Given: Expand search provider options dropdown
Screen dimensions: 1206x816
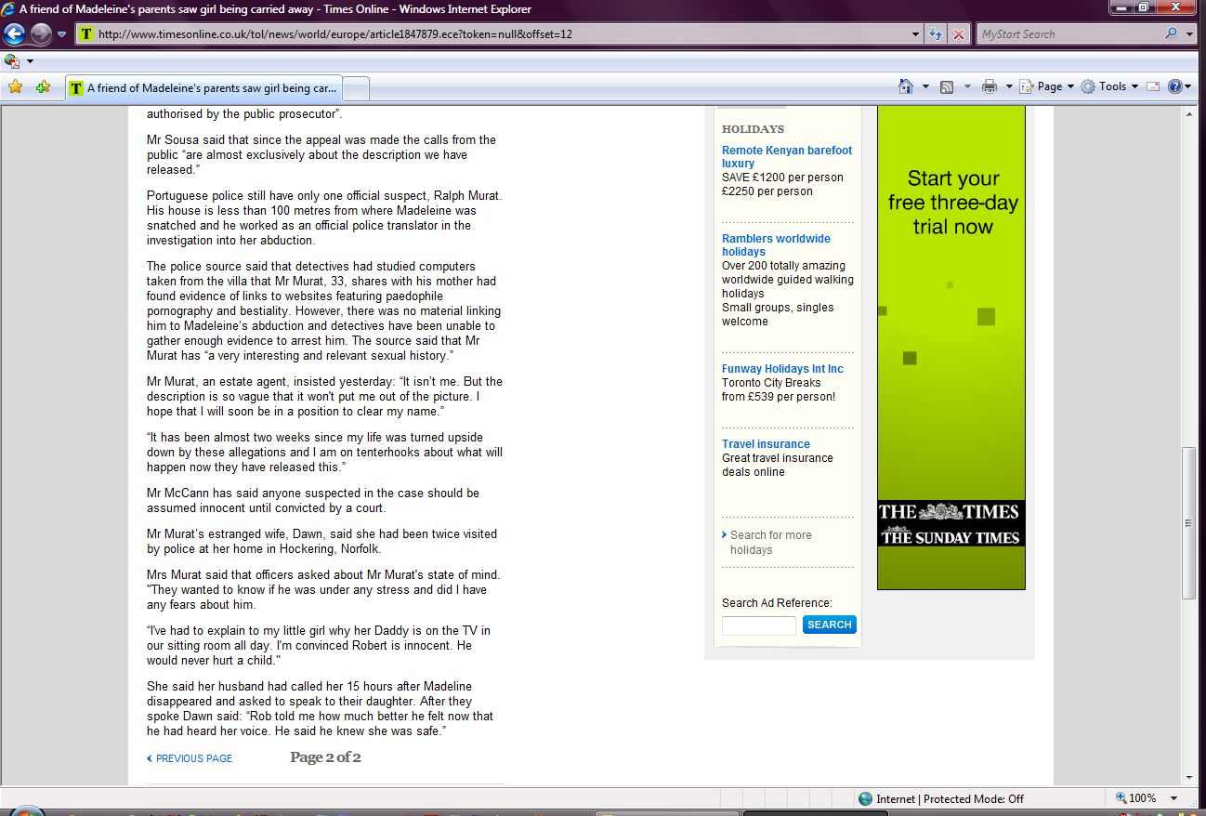Looking at the screenshot, I should [x=1191, y=34].
